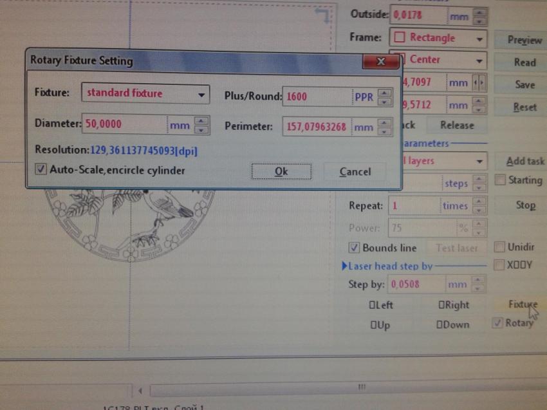Toggle Auto-Scale, encircle cylinder checkbox
The image size is (547, 410).
[x=41, y=170]
